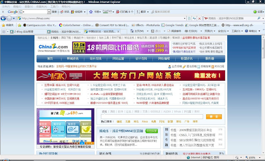Viewport: 265px width, 161px height.
Task: Open the Google Trends favorite
Action: click(172, 25)
